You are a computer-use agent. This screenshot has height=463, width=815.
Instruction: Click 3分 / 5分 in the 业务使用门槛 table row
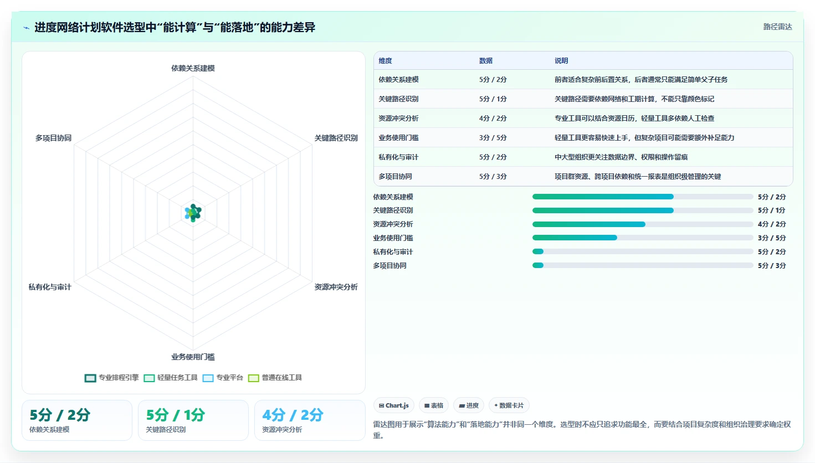click(x=493, y=138)
